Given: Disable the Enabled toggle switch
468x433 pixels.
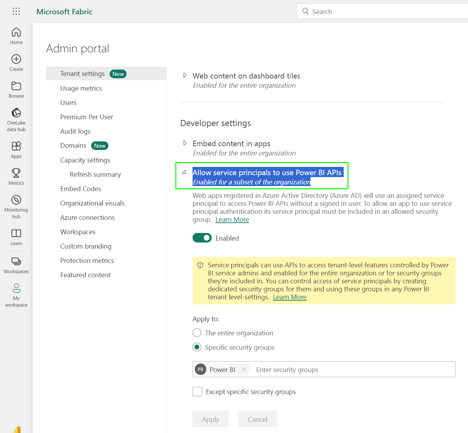Looking at the screenshot, I should tap(202, 238).
